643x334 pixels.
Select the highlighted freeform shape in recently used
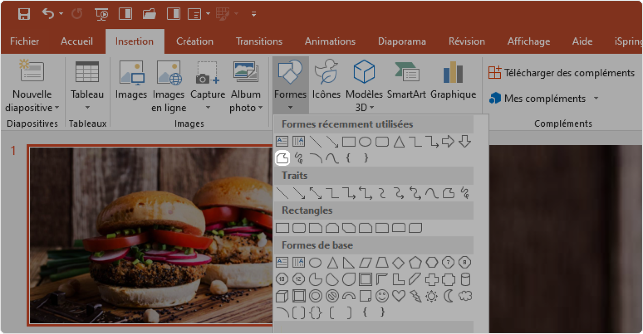282,159
